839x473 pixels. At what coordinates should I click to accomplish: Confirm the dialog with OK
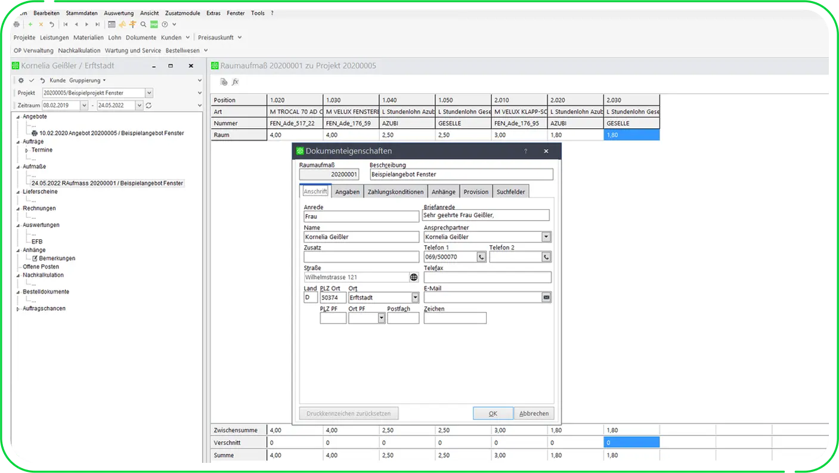pyautogui.click(x=493, y=413)
